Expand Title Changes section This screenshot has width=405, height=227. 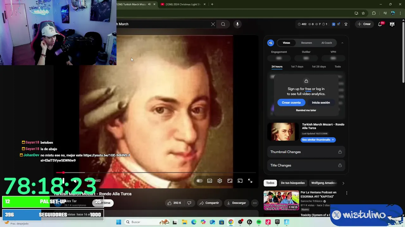306,165
